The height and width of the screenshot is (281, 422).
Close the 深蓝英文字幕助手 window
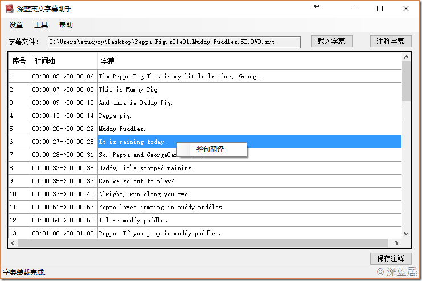406,9
